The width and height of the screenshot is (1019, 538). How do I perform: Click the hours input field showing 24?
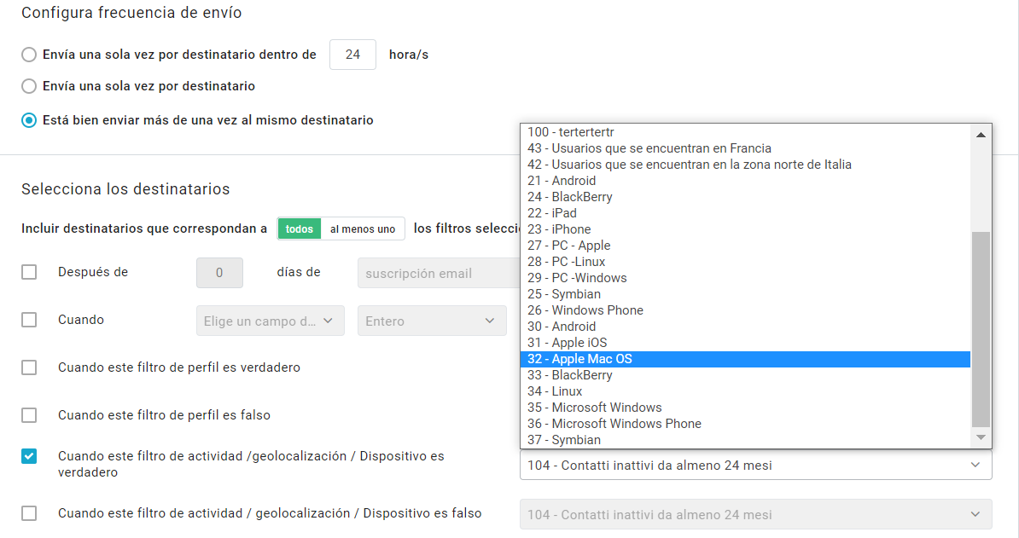[352, 55]
